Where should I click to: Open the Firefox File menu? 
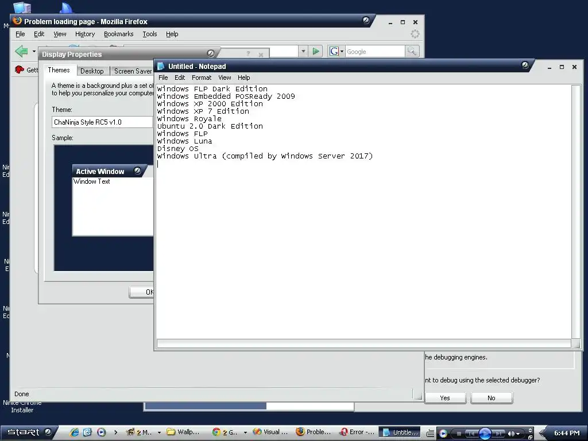20,34
